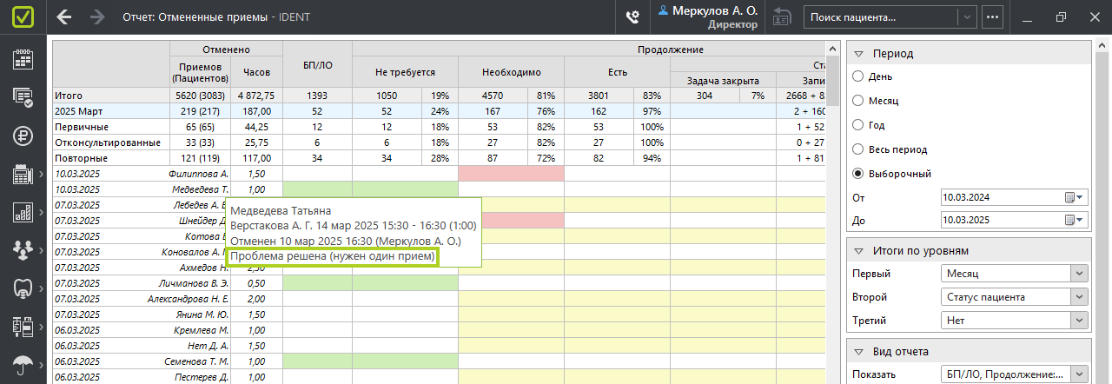
Task: Click the patient search field
Action: point(881,17)
